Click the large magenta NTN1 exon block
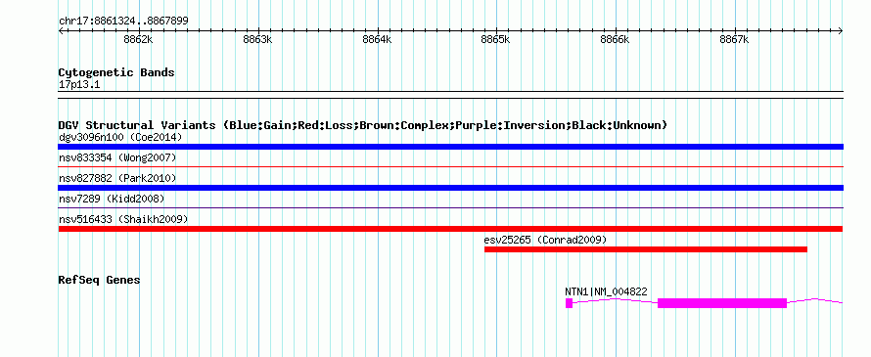The image size is (871, 357). [722, 303]
